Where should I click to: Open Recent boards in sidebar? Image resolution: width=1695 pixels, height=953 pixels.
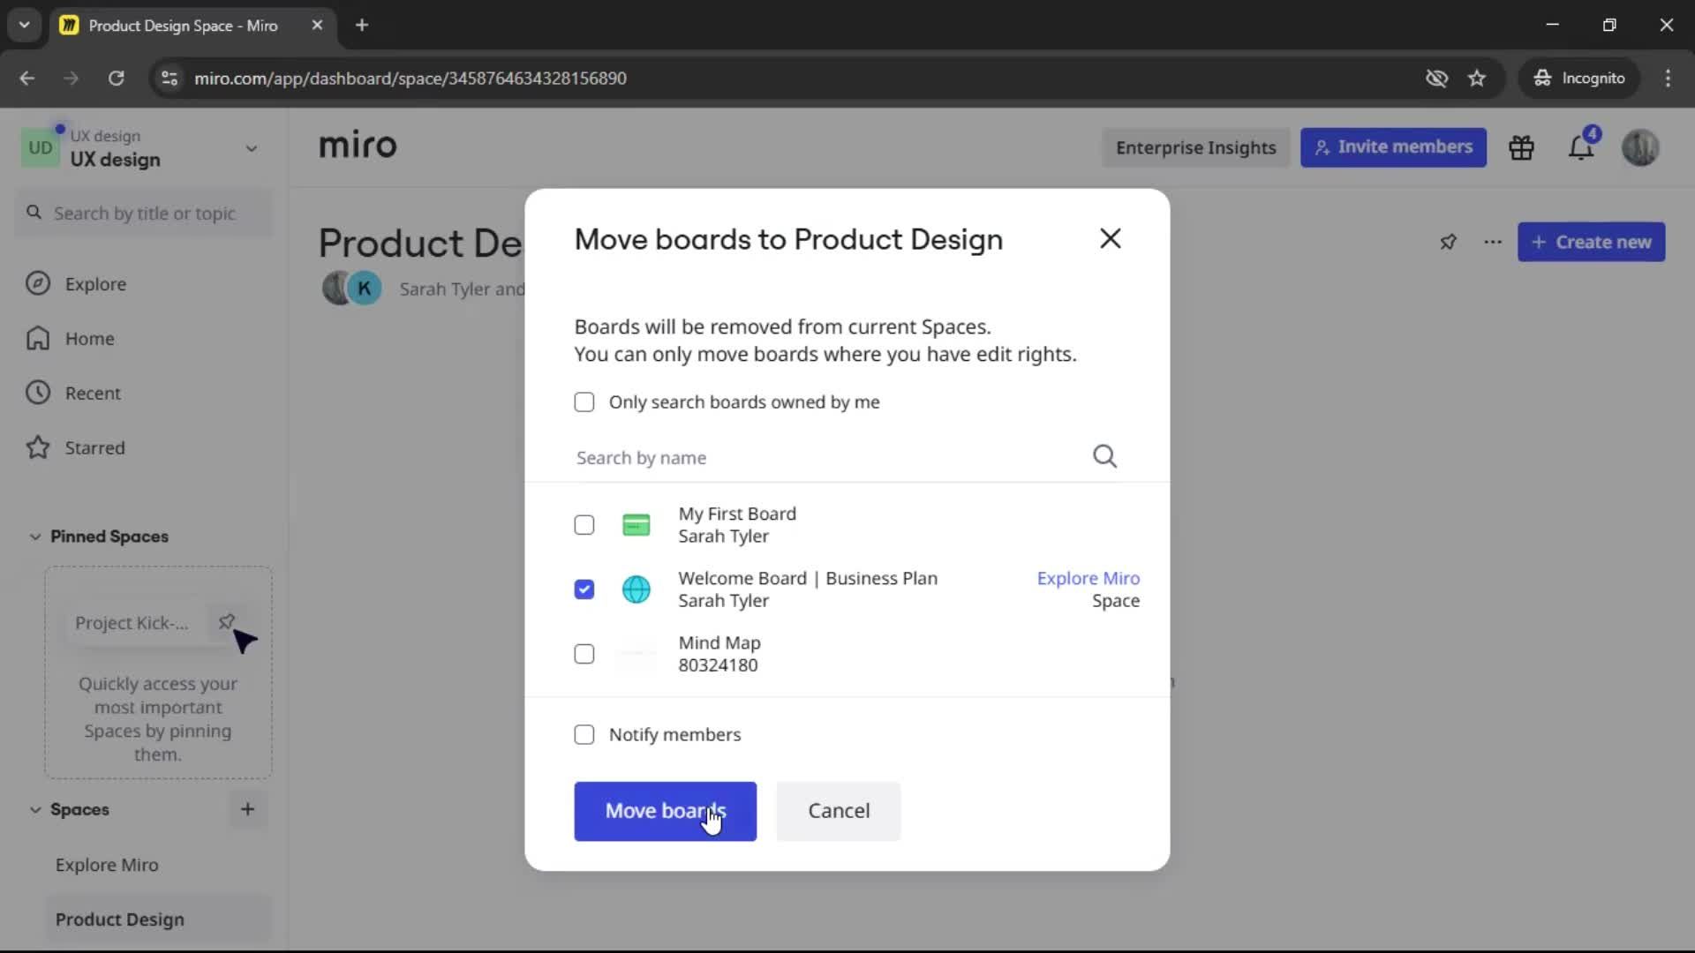click(93, 394)
